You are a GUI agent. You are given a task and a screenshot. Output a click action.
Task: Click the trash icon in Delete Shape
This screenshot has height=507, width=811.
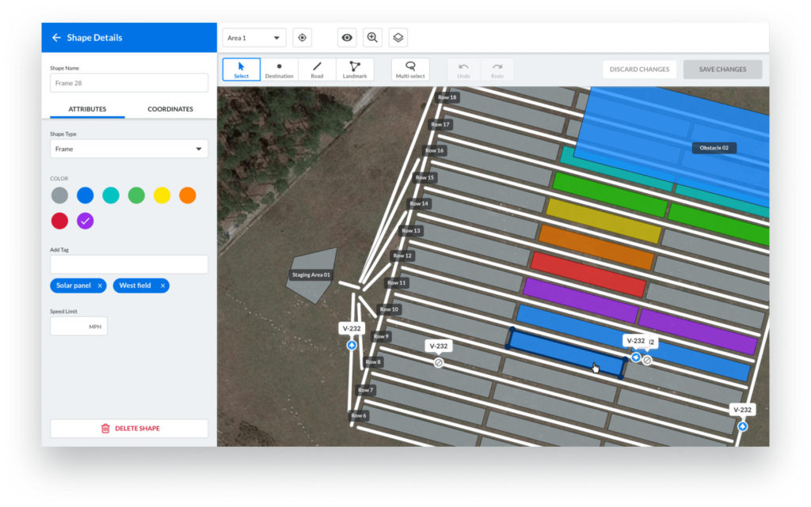click(105, 429)
